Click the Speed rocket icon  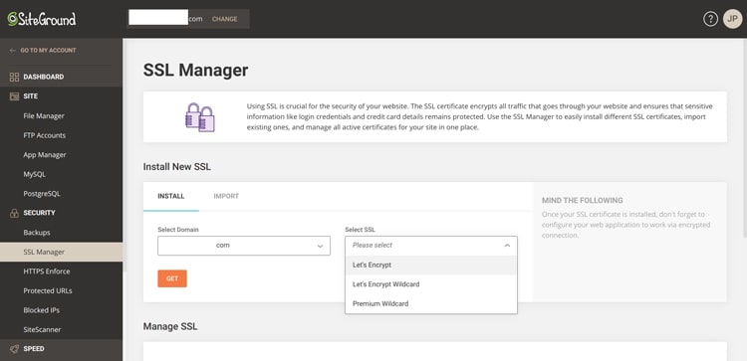(x=14, y=349)
